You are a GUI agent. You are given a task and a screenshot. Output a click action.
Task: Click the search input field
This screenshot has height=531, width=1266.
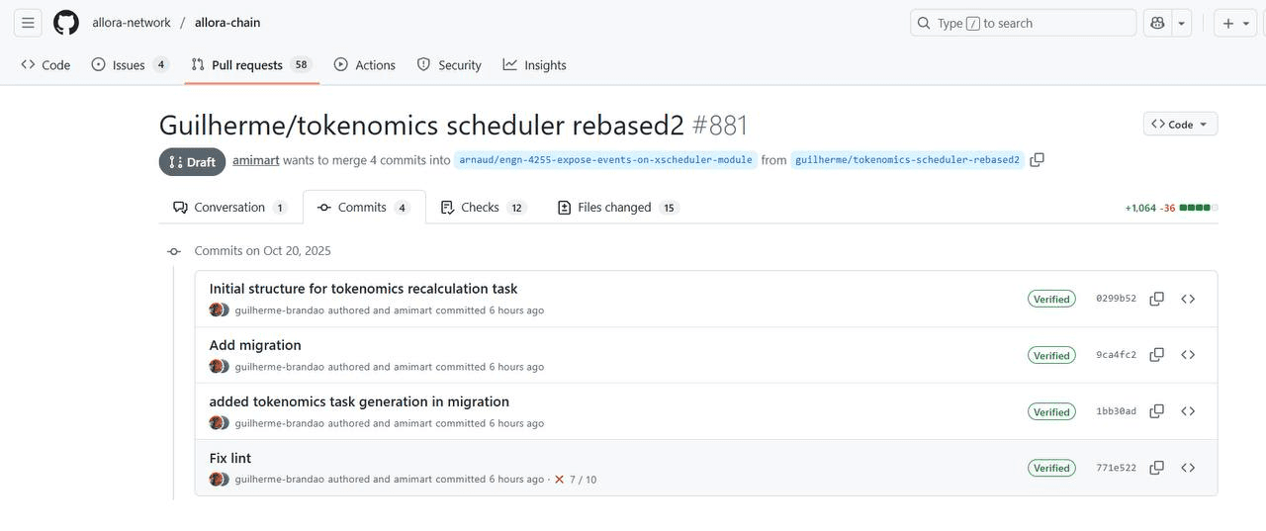[1023, 23]
